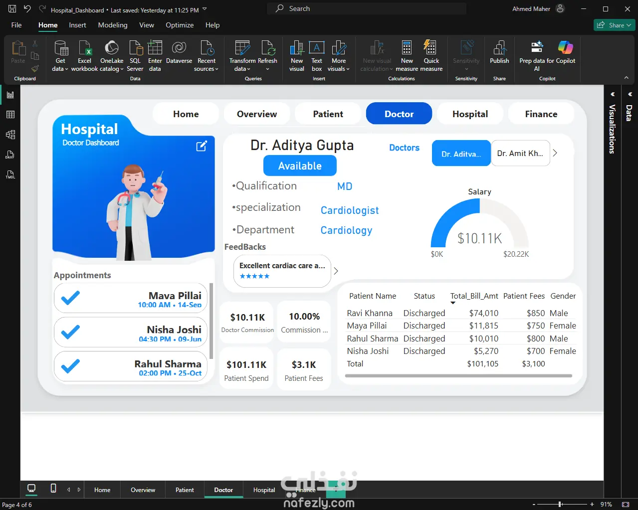Import from Excel workbook
This screenshot has height=510, width=638.
85,56
